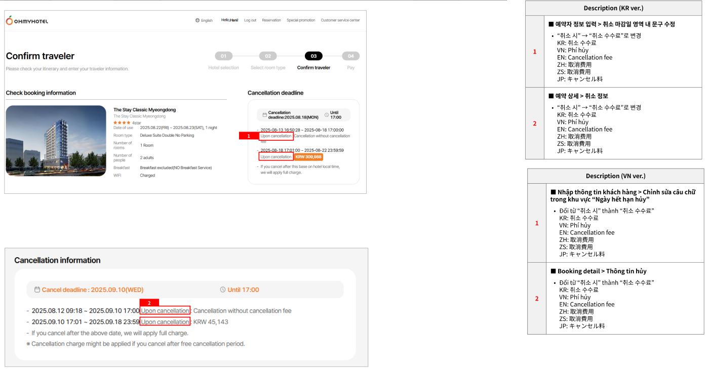Open the Log out menu item

point(250,20)
